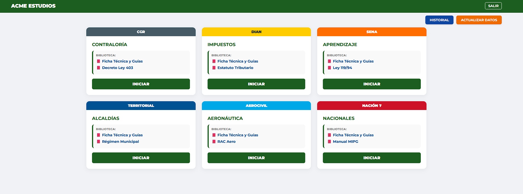This screenshot has height=194, width=523.
Task: Start the Contraloría study module
Action: pyautogui.click(x=141, y=84)
